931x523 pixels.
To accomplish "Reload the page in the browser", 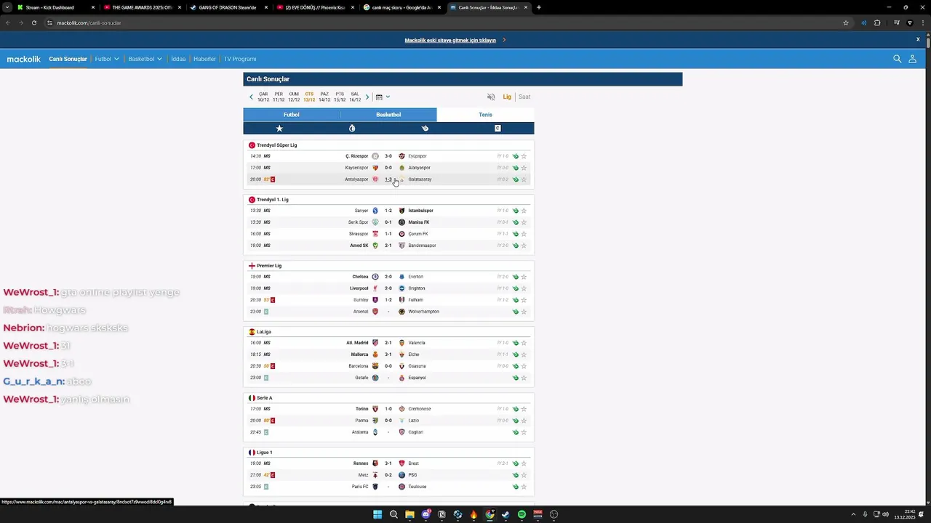I will pyautogui.click(x=33, y=23).
